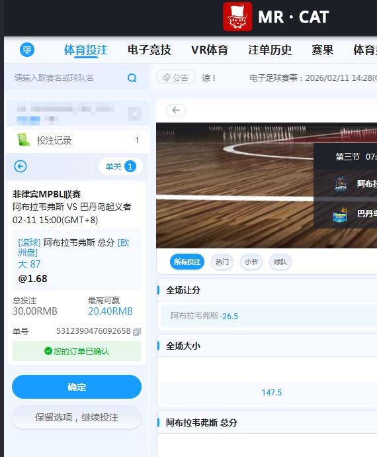Click the 大 87 selection text
Viewport: 377px width, 457px height.
pyautogui.click(x=29, y=264)
